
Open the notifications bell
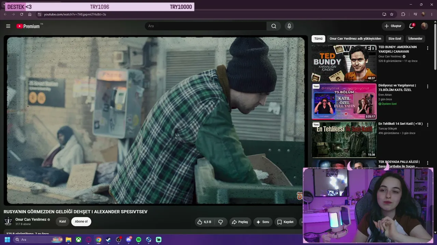point(411,26)
